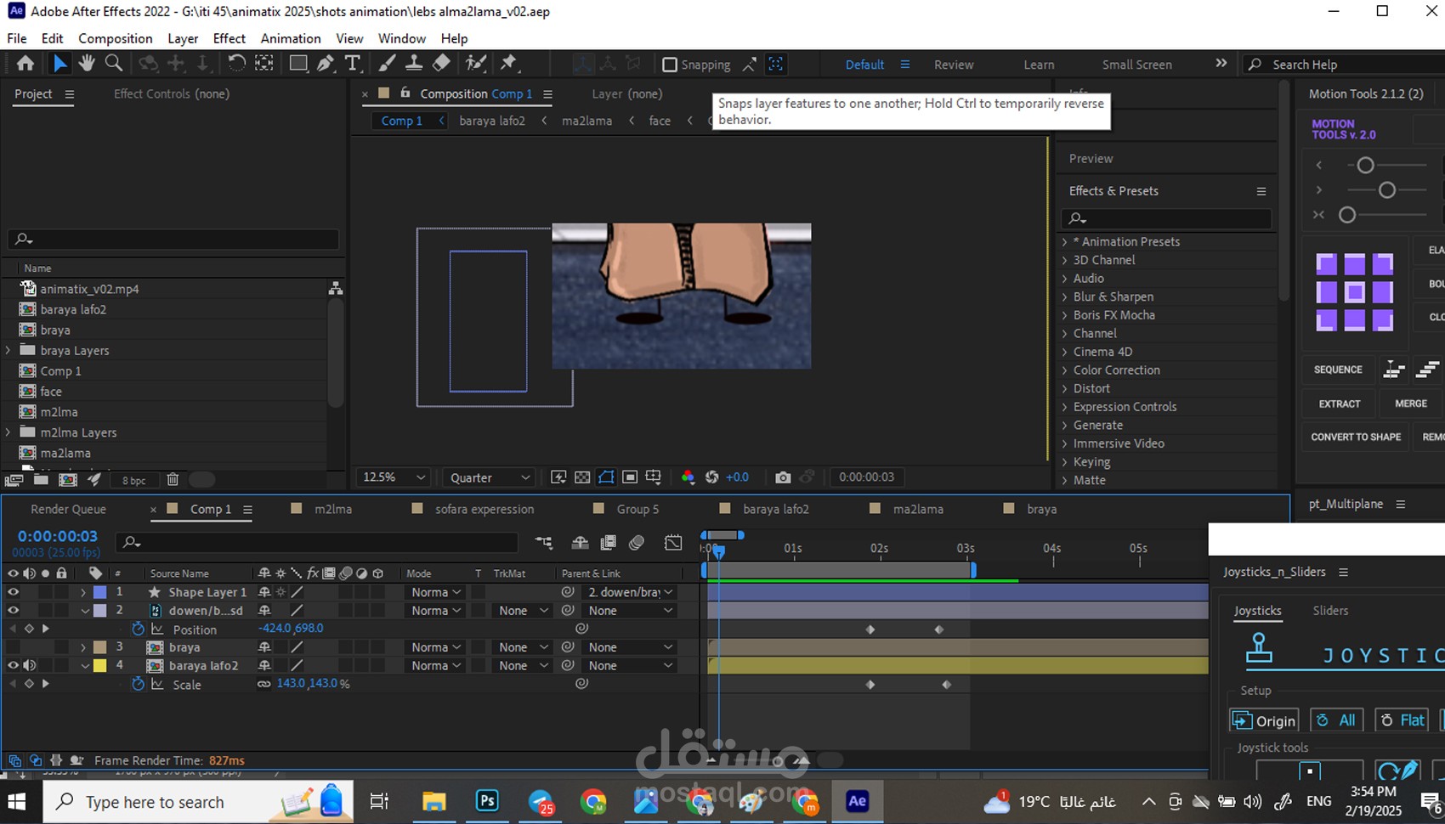1445x824 pixels.
Task: Choose the Pen tool
Action: (x=326, y=64)
